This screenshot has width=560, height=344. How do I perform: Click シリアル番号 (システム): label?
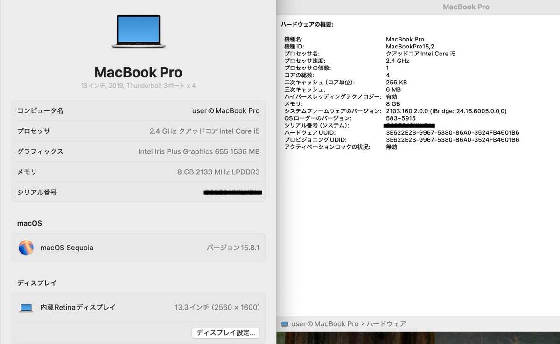pyautogui.click(x=317, y=126)
